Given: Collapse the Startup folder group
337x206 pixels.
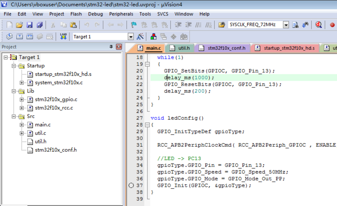Looking at the screenshot, I should [14, 66].
